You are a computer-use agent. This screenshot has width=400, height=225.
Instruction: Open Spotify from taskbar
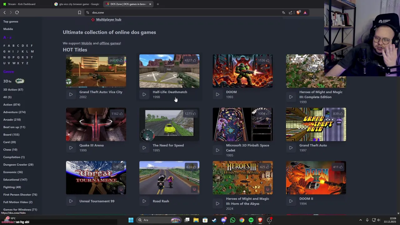[x=251, y=220]
